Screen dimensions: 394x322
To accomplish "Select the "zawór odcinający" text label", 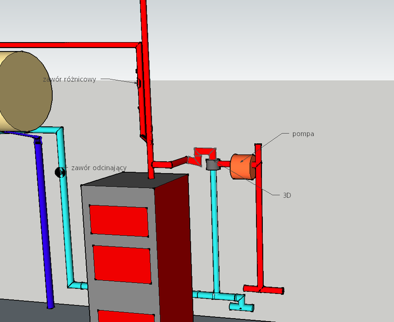I will click(x=99, y=168).
